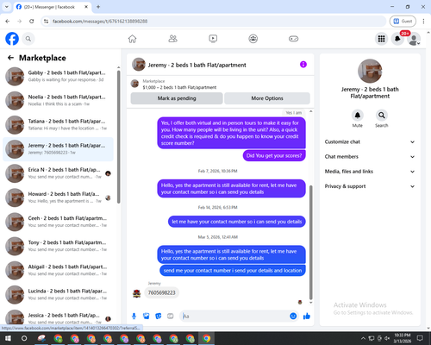Open the Facebook logo home link

(x=12, y=39)
